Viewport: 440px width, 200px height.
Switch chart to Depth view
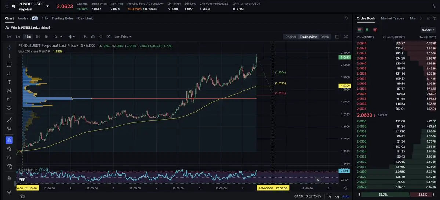325,37
